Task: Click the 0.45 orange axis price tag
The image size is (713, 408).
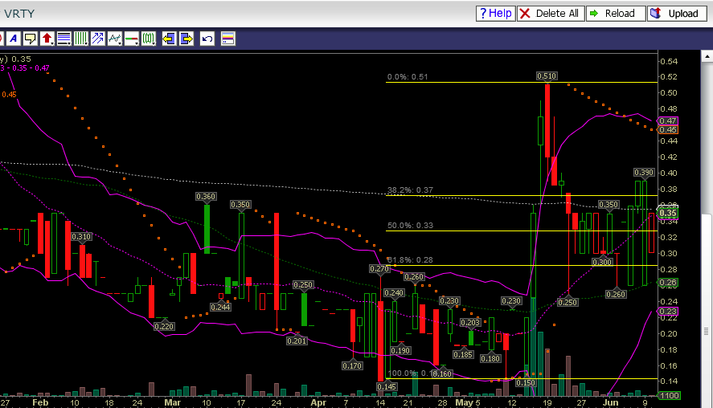Action: 667,130
